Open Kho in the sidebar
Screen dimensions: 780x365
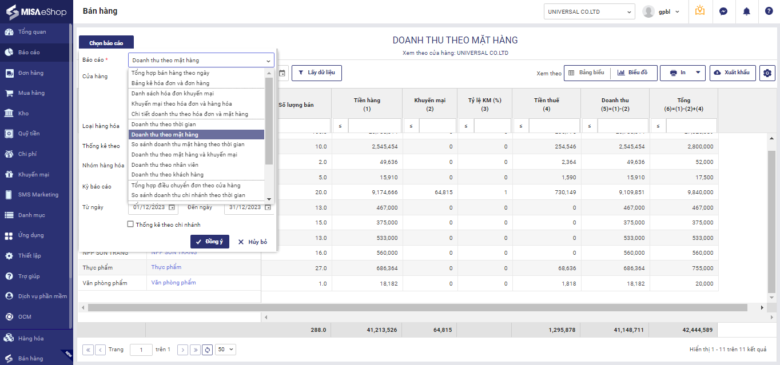pos(23,113)
